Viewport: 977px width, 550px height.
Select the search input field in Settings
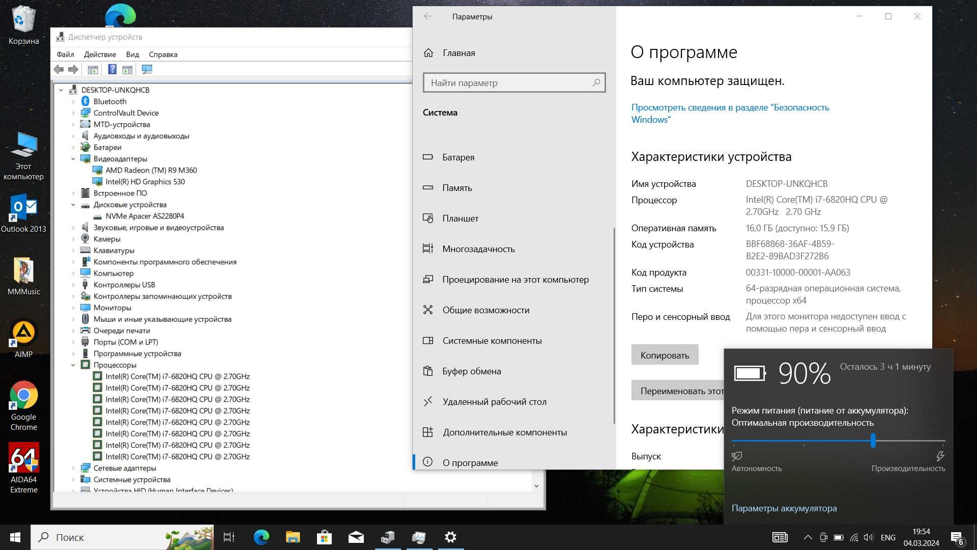(512, 82)
